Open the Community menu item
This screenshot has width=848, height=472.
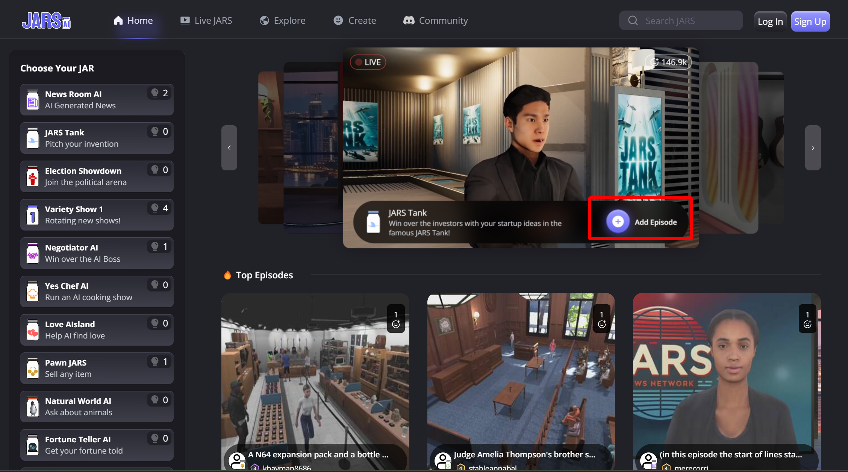(x=435, y=20)
